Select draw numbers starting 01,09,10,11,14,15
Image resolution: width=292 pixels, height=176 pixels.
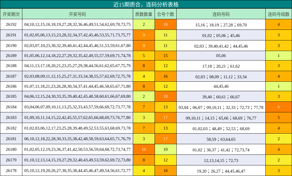click(x=78, y=118)
